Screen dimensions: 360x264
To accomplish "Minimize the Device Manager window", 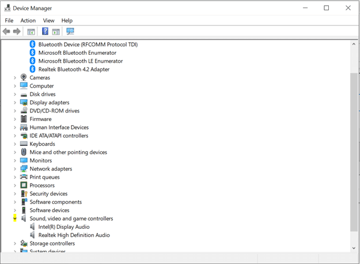I will 305,8.
